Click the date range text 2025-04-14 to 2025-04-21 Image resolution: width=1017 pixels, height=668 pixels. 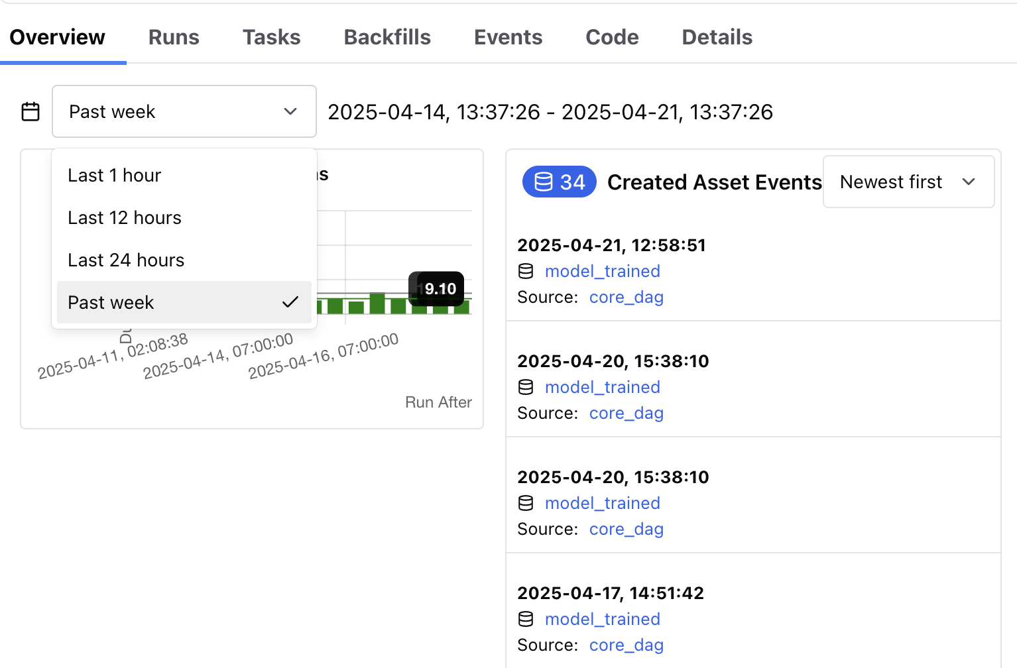coord(550,112)
